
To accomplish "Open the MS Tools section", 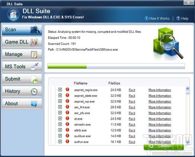I will pos(22,67).
